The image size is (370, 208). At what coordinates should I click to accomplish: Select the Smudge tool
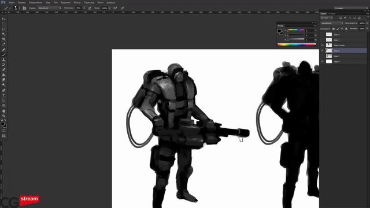point(3,80)
